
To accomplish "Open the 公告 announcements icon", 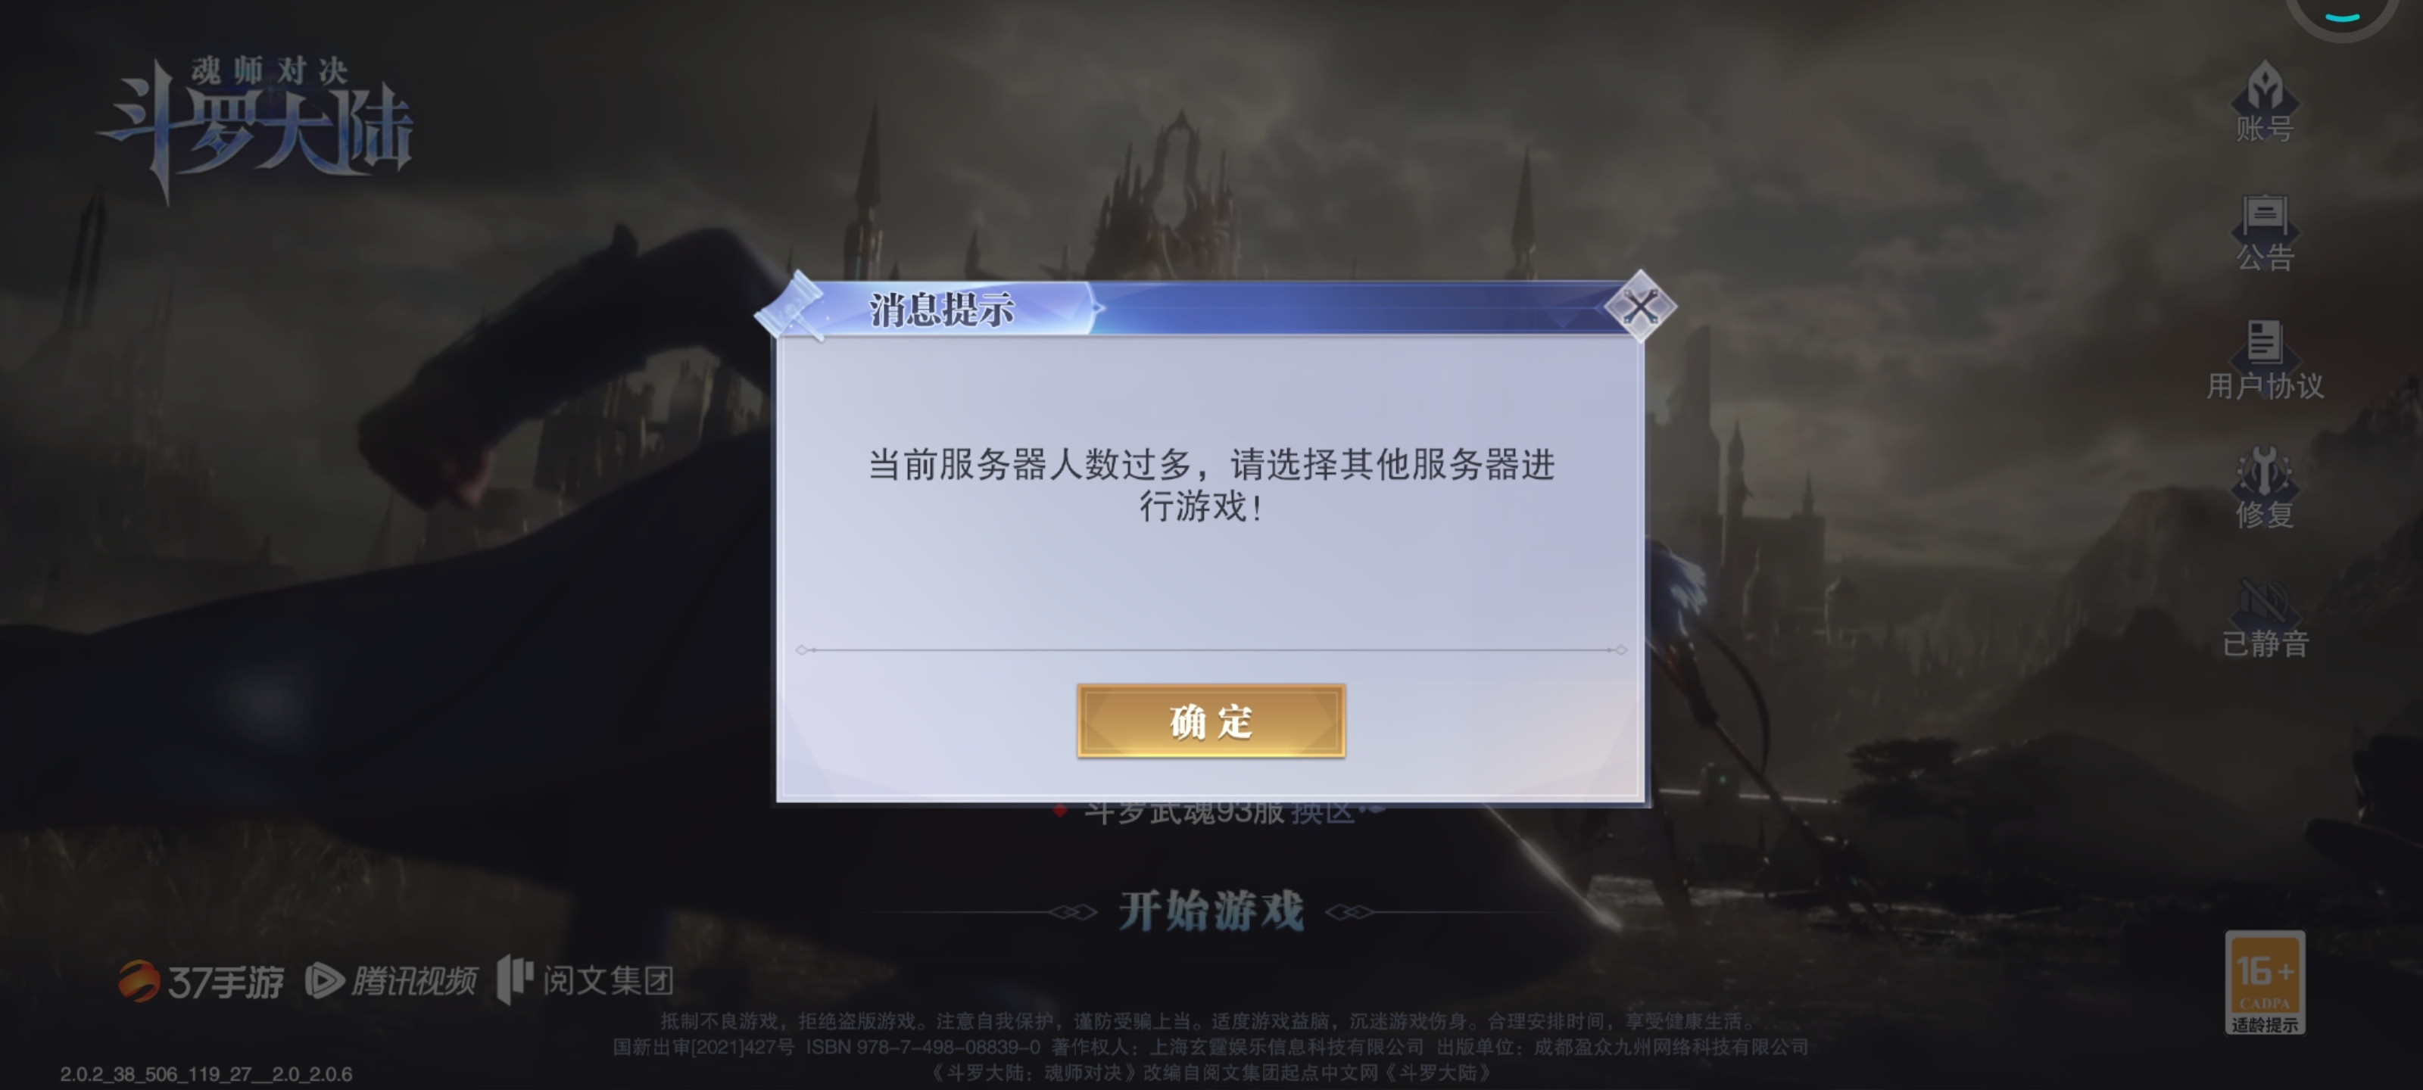I will click(x=2264, y=232).
